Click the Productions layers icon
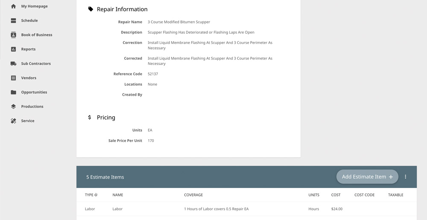Screen dimensions: 427x220 (13, 106)
